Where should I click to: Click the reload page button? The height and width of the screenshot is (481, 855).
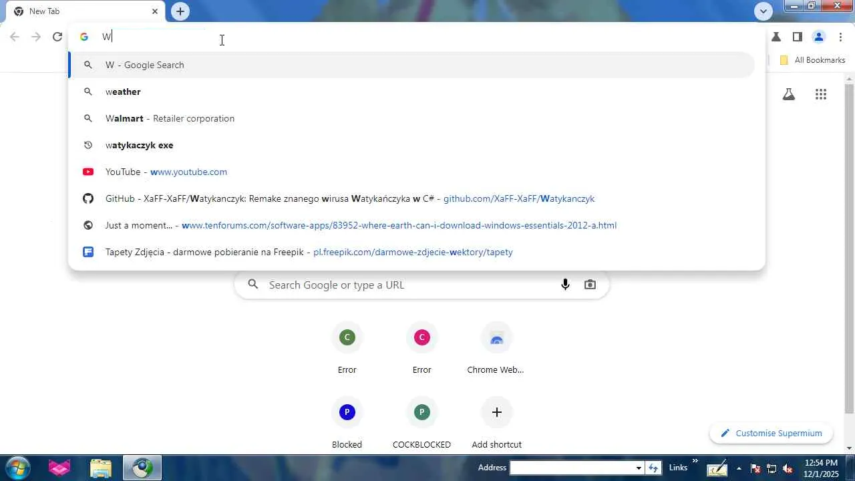[x=57, y=37]
